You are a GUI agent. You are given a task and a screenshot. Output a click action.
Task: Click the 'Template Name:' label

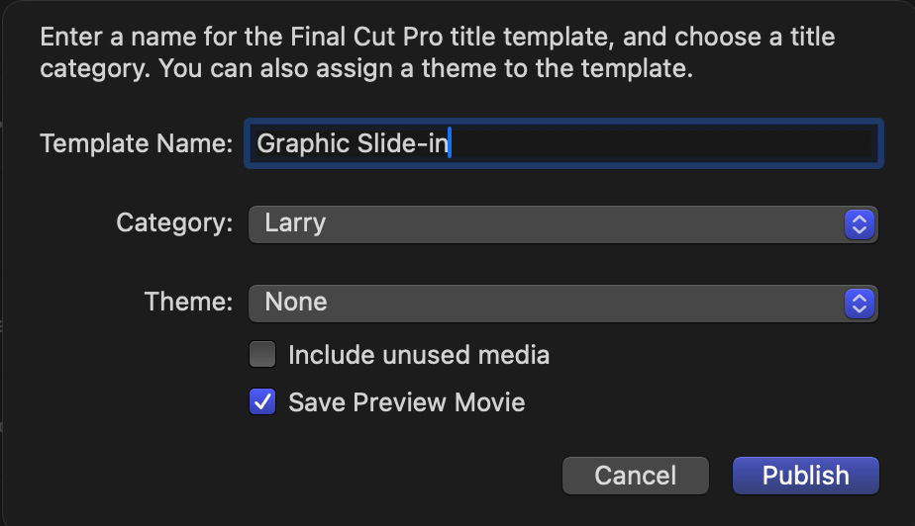tap(136, 144)
